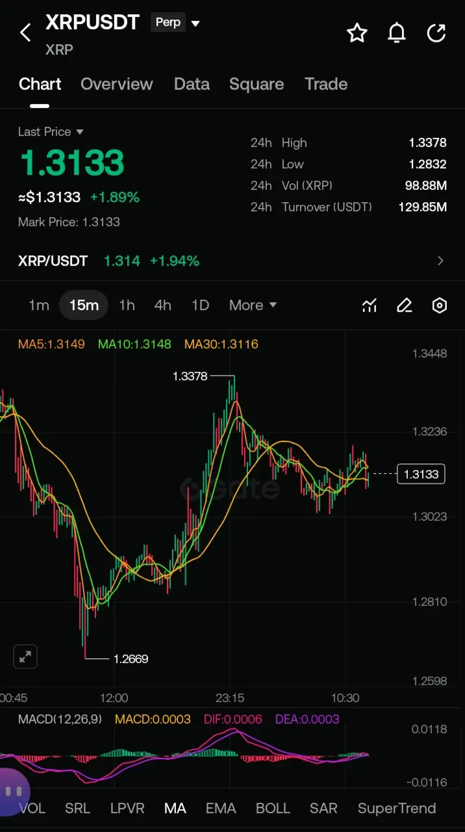465x832 pixels.
Task: Enable the SuperTrend indicator
Action: (397, 809)
